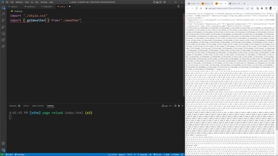This screenshot has width=278, height=156.
Task: Click remote window indicator in status bar
Action: (x=2, y=155)
